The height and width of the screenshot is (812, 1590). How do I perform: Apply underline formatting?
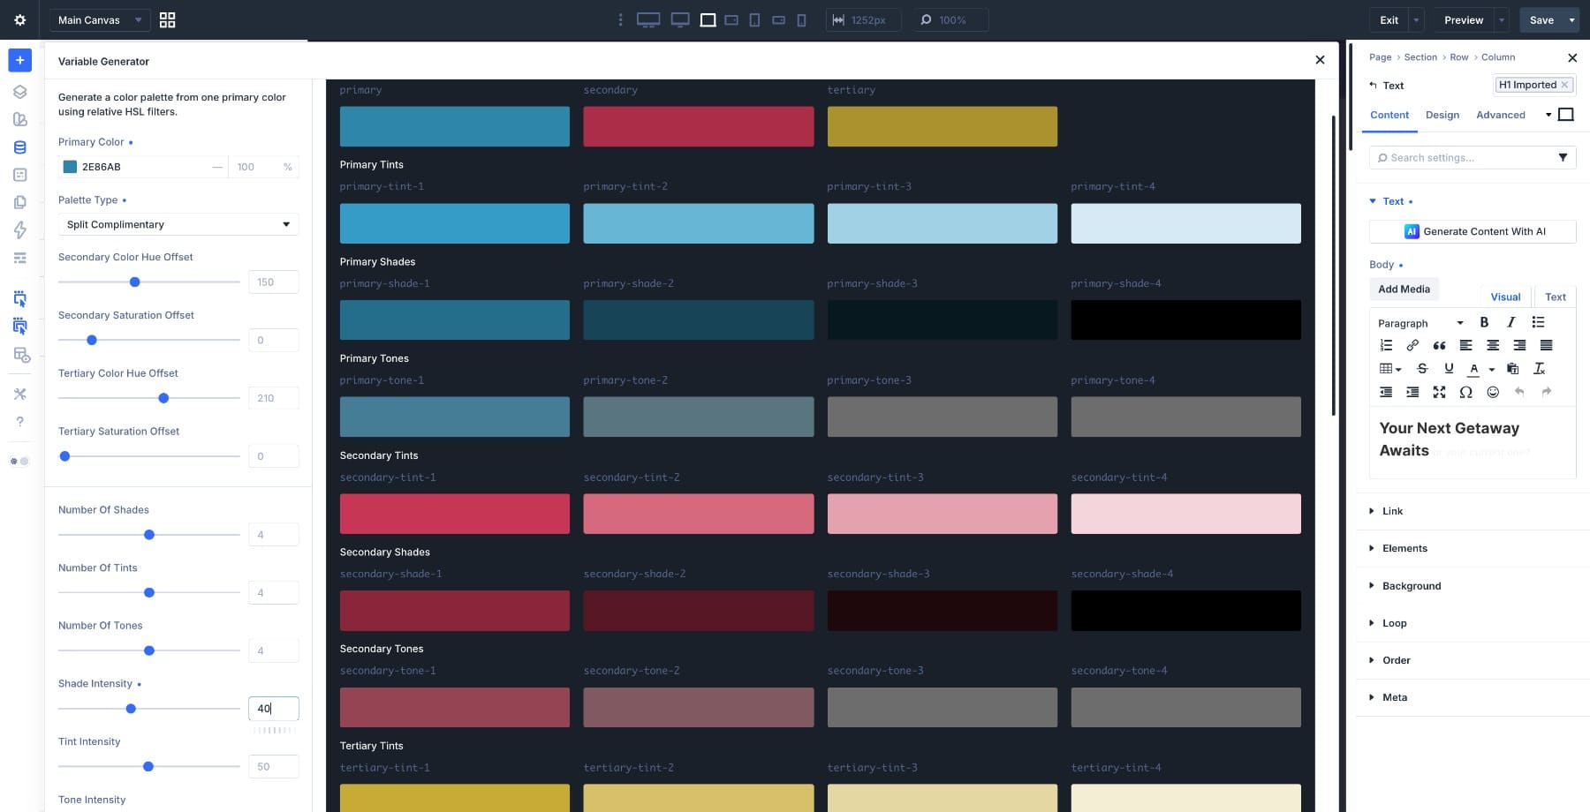pyautogui.click(x=1448, y=368)
